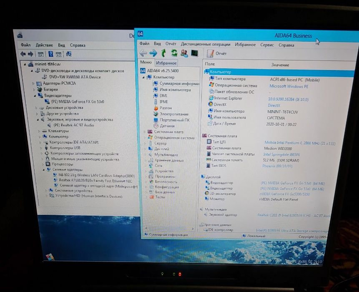The image size is (359, 292).
Task: Click the green refresh icon in AIDA64
Action: (x=174, y=53)
